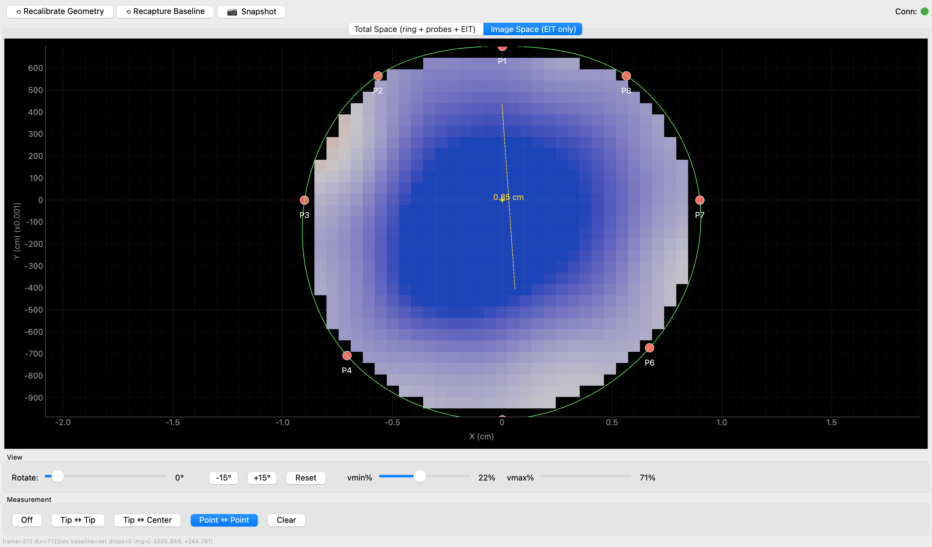932x547 pixels.
Task: Click the 0.85 cm measurement label
Action: pos(508,197)
